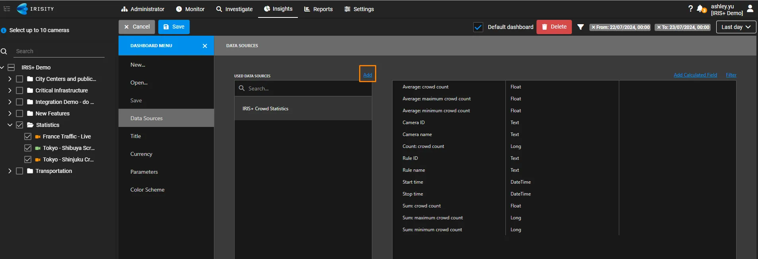
Task: Open the notifications bell icon
Action: (701, 9)
